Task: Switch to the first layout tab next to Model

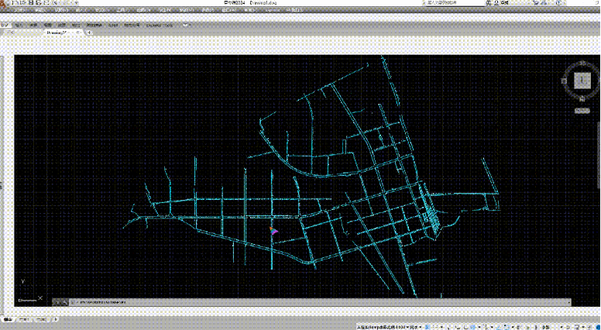Action: [x=25, y=318]
